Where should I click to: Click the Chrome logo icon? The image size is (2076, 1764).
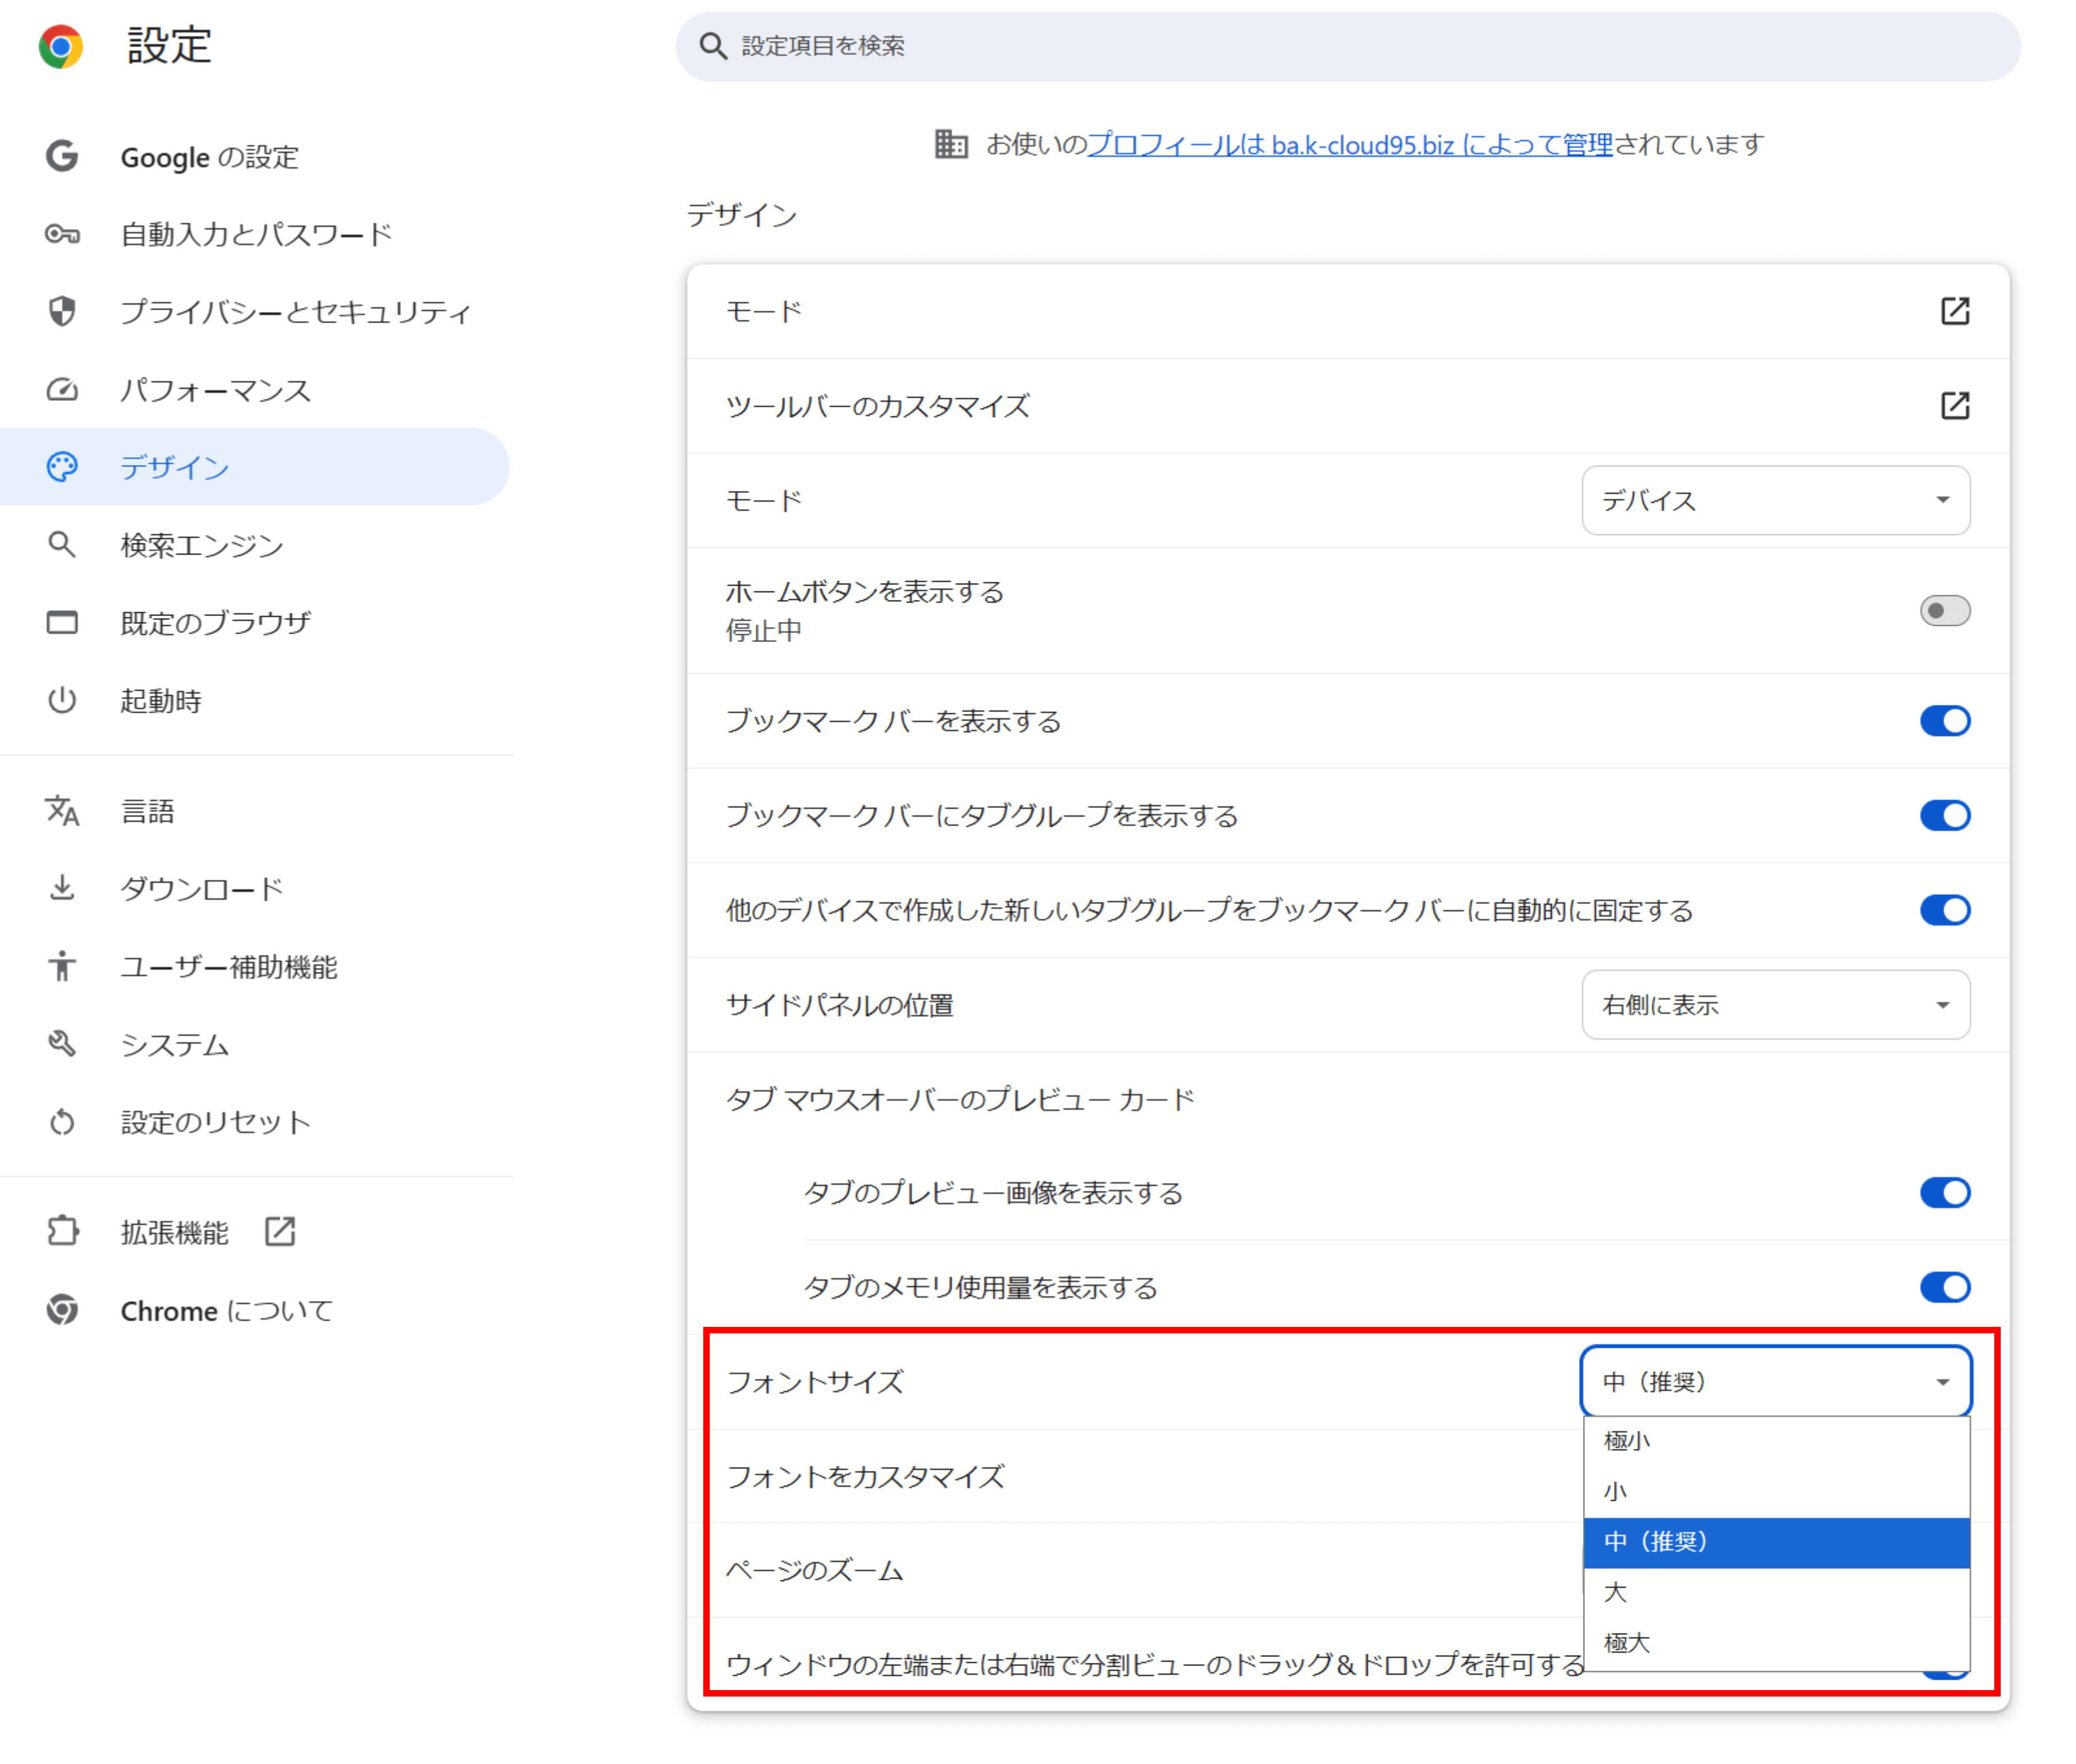tap(60, 46)
